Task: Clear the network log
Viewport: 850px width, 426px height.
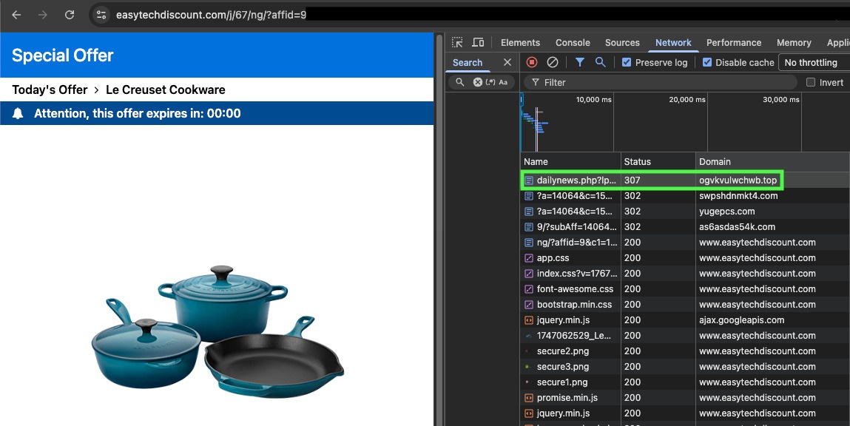Action: click(x=553, y=62)
